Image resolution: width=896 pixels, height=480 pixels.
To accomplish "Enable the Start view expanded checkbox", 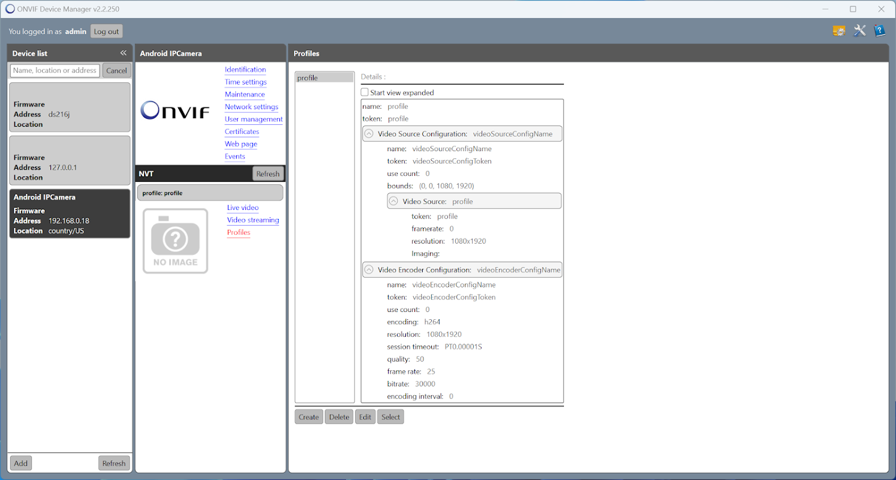I will click(365, 92).
